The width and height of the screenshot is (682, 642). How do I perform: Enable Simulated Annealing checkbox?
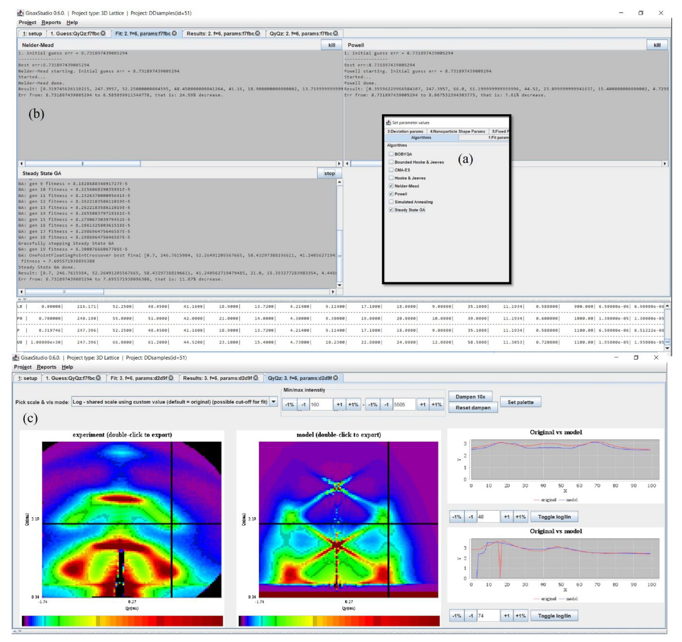(391, 202)
